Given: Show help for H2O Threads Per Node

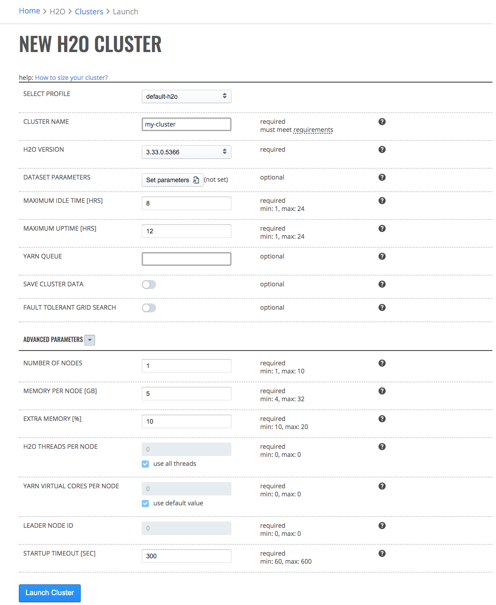Looking at the screenshot, I should 382,447.
